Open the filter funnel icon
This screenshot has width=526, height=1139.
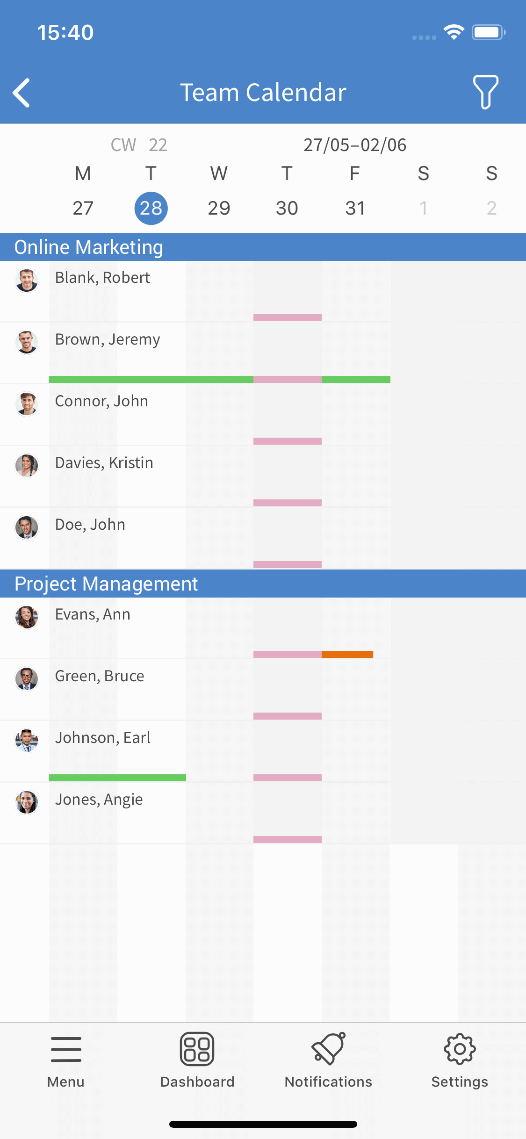(x=485, y=92)
